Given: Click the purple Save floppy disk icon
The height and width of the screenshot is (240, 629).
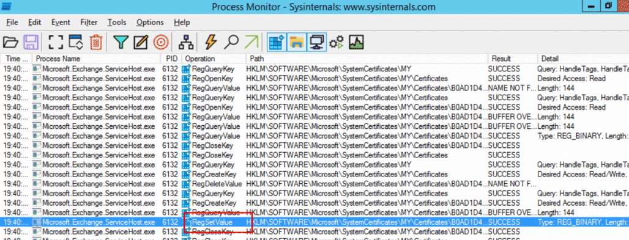Looking at the screenshot, I should pyautogui.click(x=31, y=42).
